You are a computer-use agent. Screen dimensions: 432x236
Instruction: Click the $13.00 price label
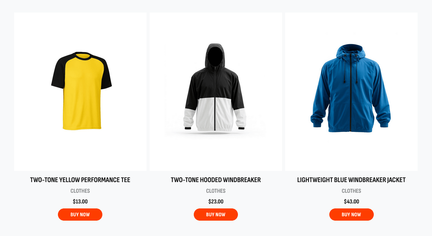[80, 202]
